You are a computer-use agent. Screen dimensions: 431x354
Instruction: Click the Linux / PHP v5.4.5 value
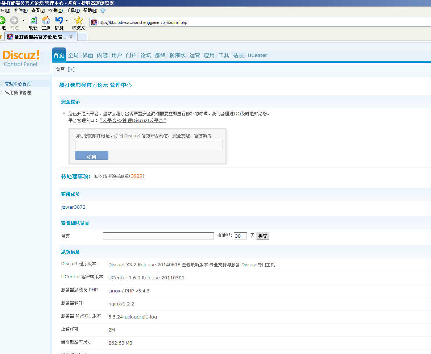coord(129,291)
